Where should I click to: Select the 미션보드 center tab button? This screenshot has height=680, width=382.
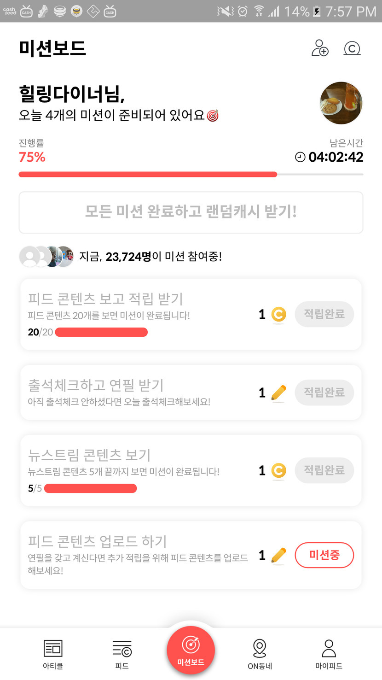(x=191, y=650)
